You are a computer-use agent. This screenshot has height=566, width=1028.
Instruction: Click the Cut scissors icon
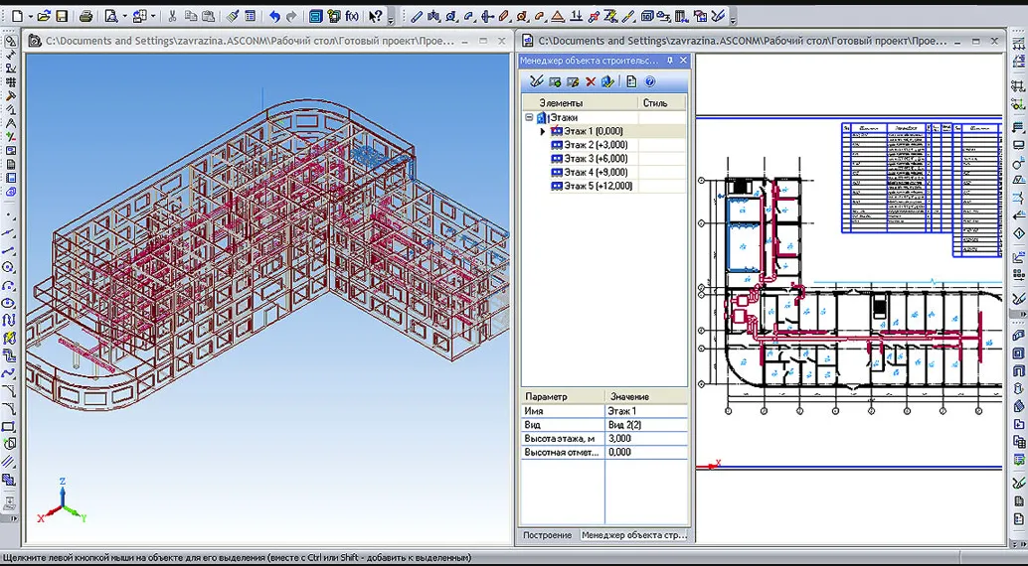click(x=172, y=16)
